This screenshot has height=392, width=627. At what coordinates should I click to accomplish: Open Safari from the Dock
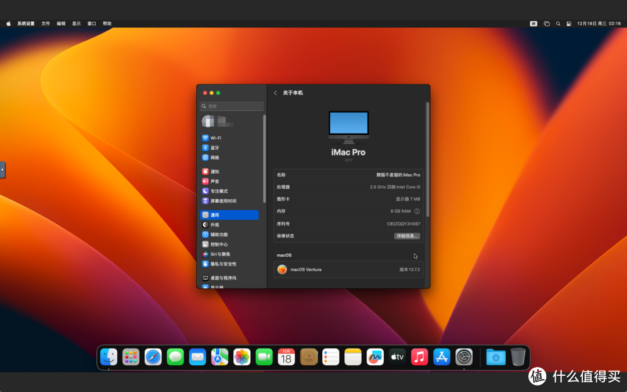tap(153, 357)
